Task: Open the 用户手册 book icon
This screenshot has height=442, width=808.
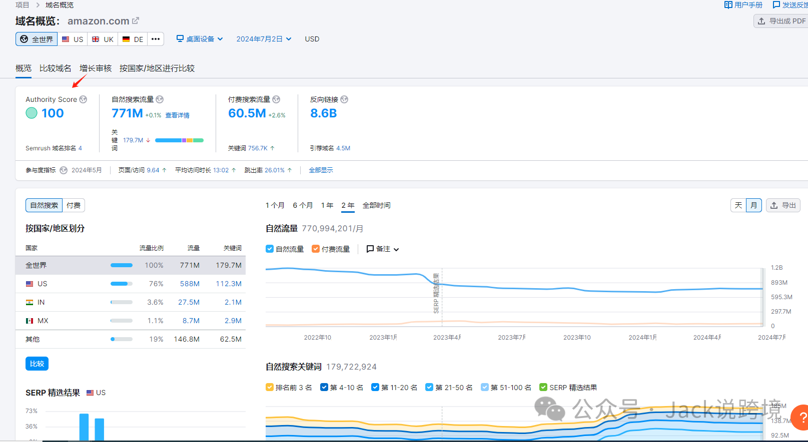Action: coord(728,5)
